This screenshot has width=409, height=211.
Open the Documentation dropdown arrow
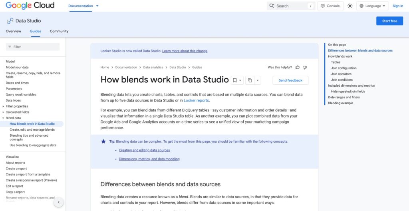click(x=97, y=6)
